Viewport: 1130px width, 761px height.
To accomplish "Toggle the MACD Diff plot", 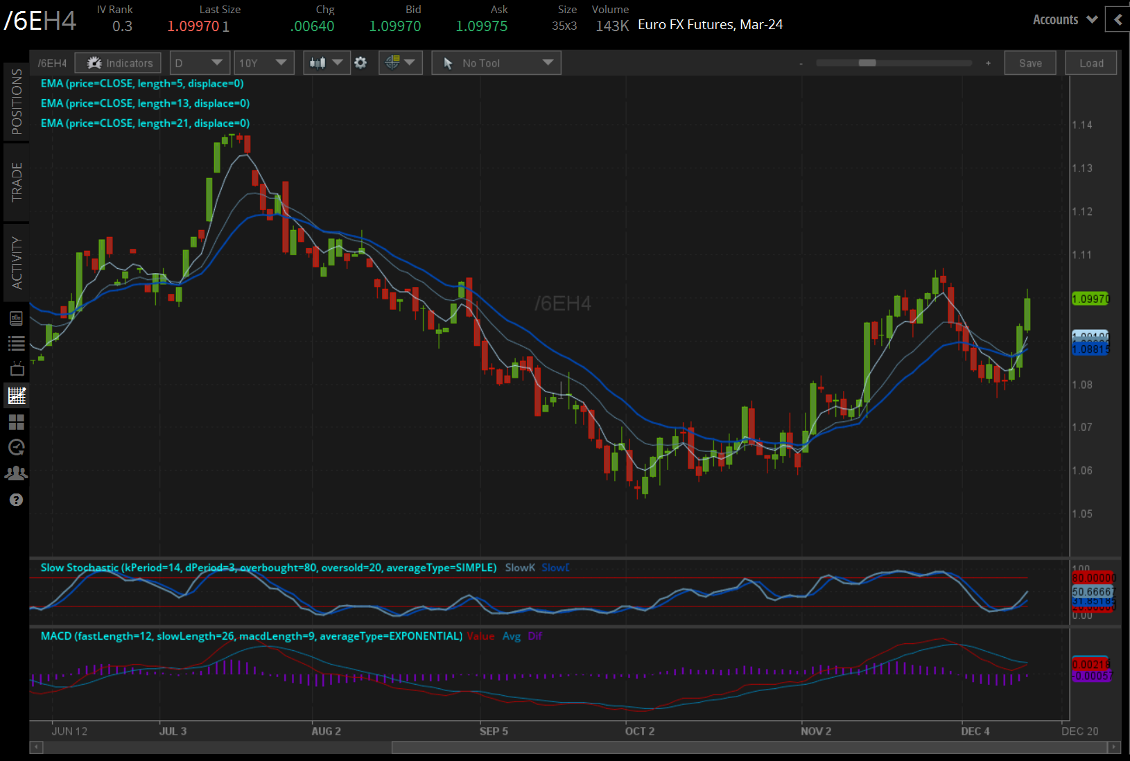I will (x=534, y=636).
